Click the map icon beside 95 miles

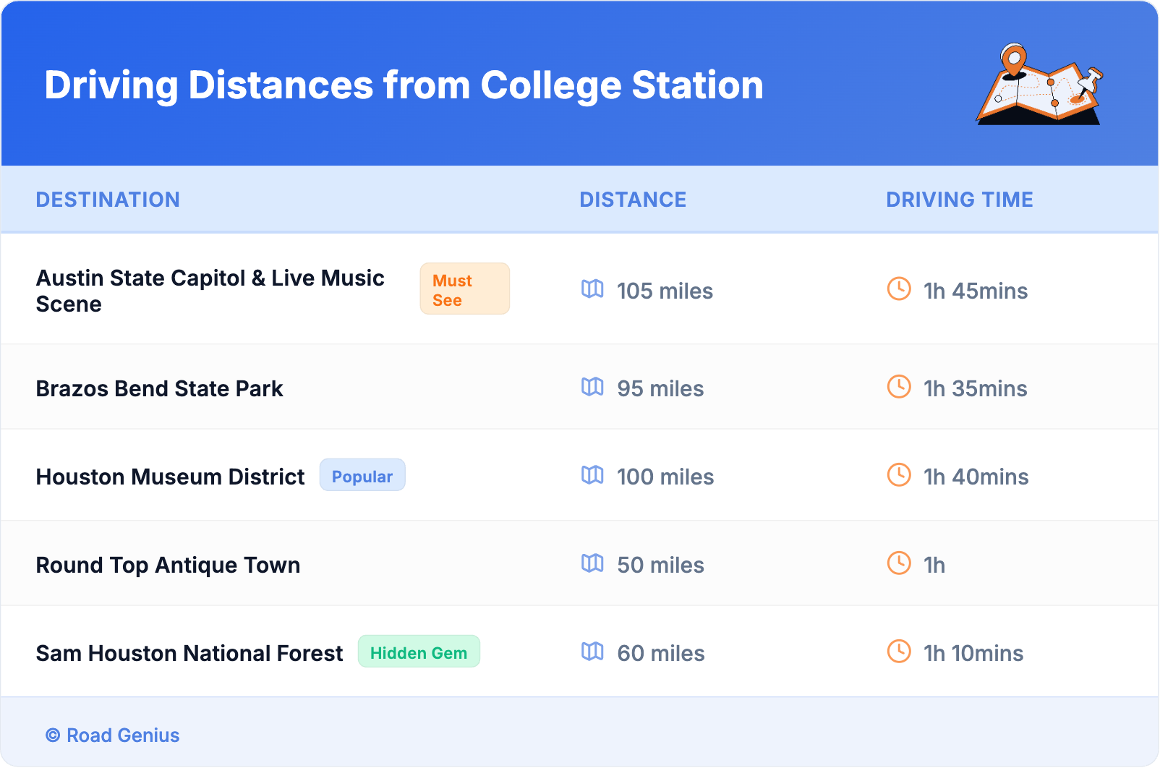(x=592, y=387)
